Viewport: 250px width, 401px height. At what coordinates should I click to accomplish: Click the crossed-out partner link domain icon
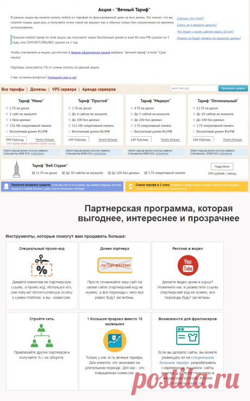115,265
